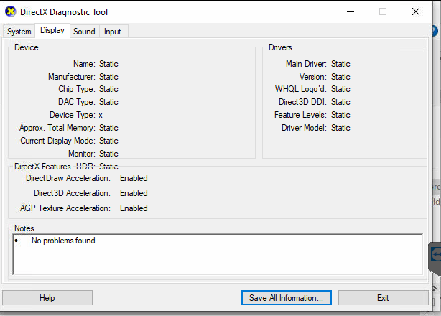Click the WHQL Logo'd label
Screen dimensions: 441x316
click(x=301, y=89)
